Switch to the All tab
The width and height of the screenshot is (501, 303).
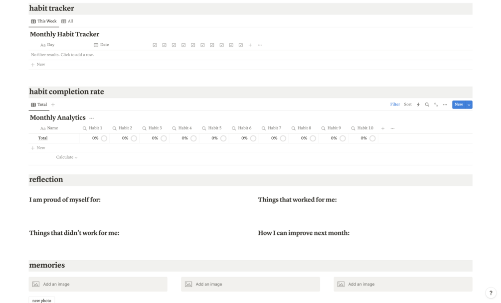[67, 21]
